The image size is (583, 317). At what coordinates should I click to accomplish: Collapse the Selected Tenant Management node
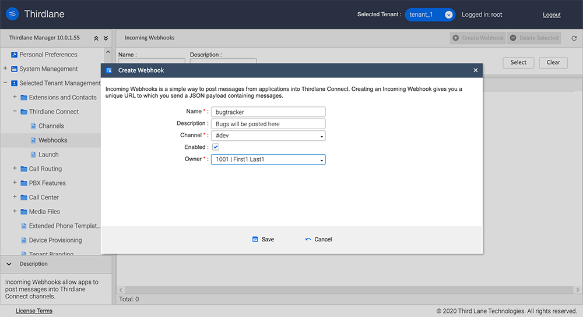click(x=5, y=83)
